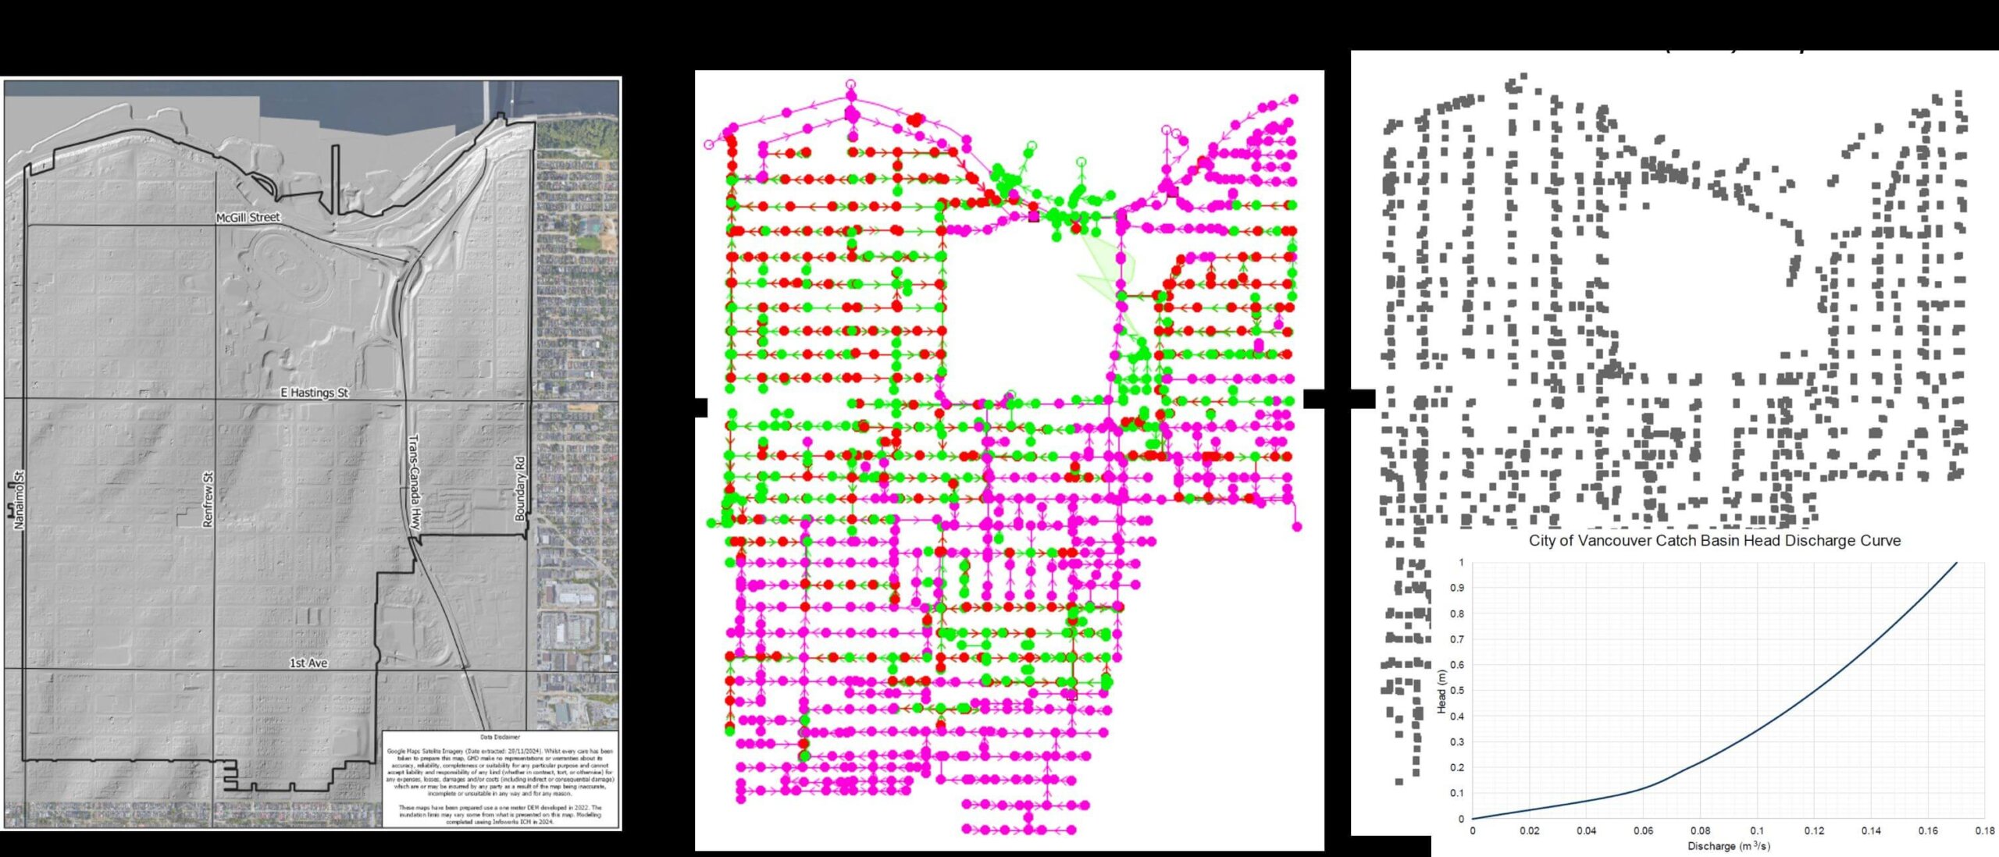Screen dimensions: 1999x857
Task: Click the Catch Basin Head Discharge Curve title
Action: (1714, 540)
